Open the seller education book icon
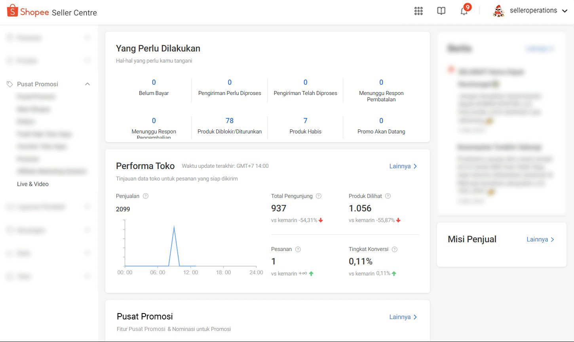Screen dimensions: 574x342 pos(441,11)
